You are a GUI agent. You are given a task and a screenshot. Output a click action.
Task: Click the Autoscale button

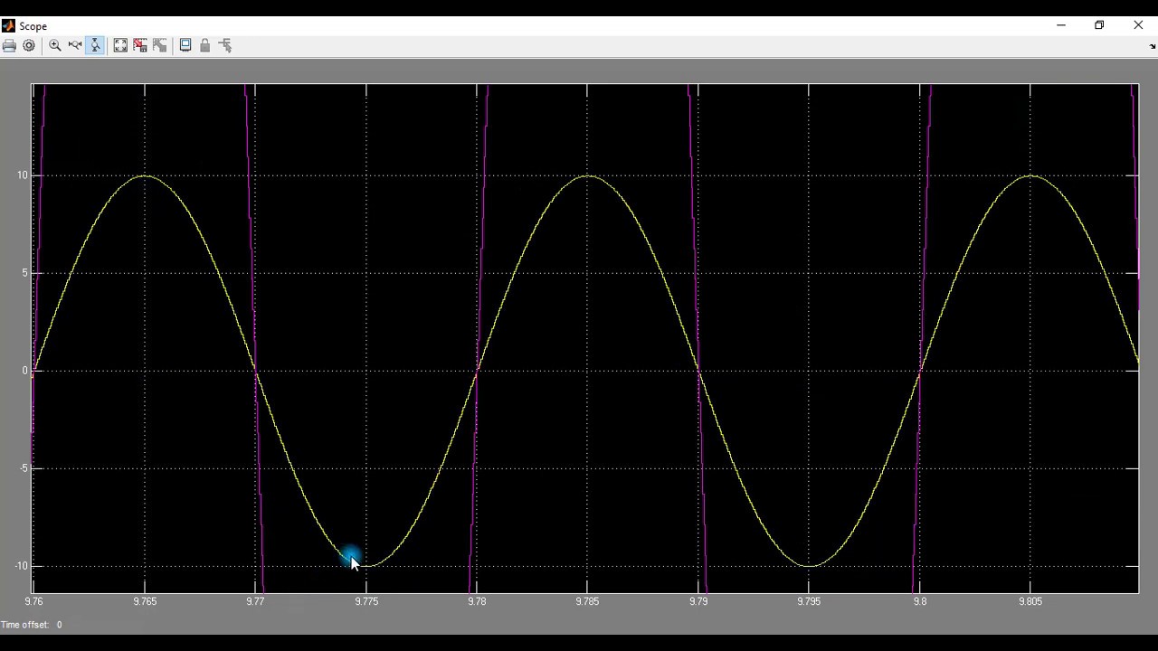tap(120, 45)
